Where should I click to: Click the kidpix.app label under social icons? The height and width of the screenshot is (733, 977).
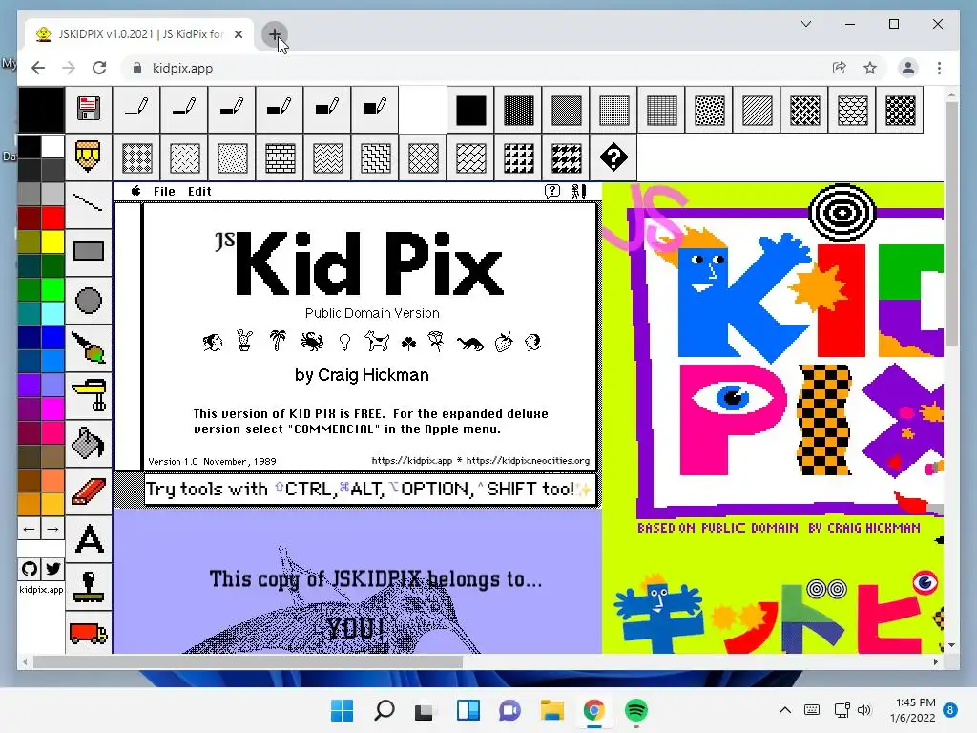(41, 589)
